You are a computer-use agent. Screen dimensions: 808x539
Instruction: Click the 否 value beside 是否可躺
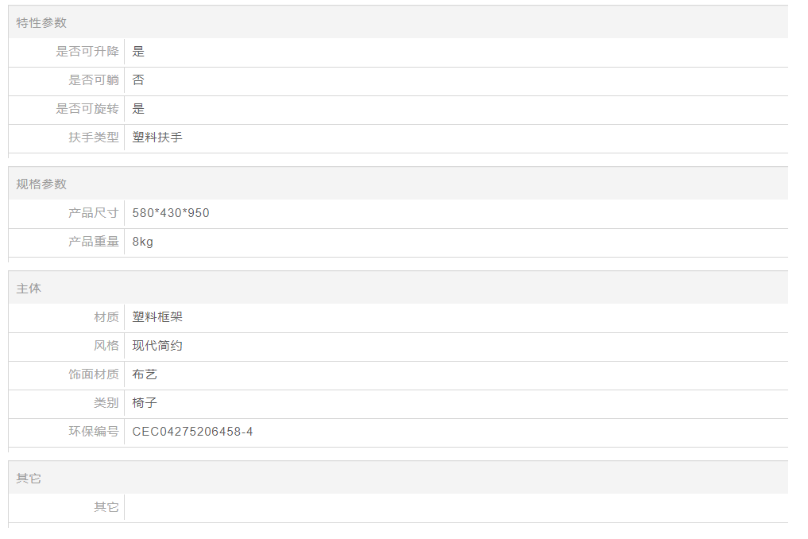[x=139, y=80]
